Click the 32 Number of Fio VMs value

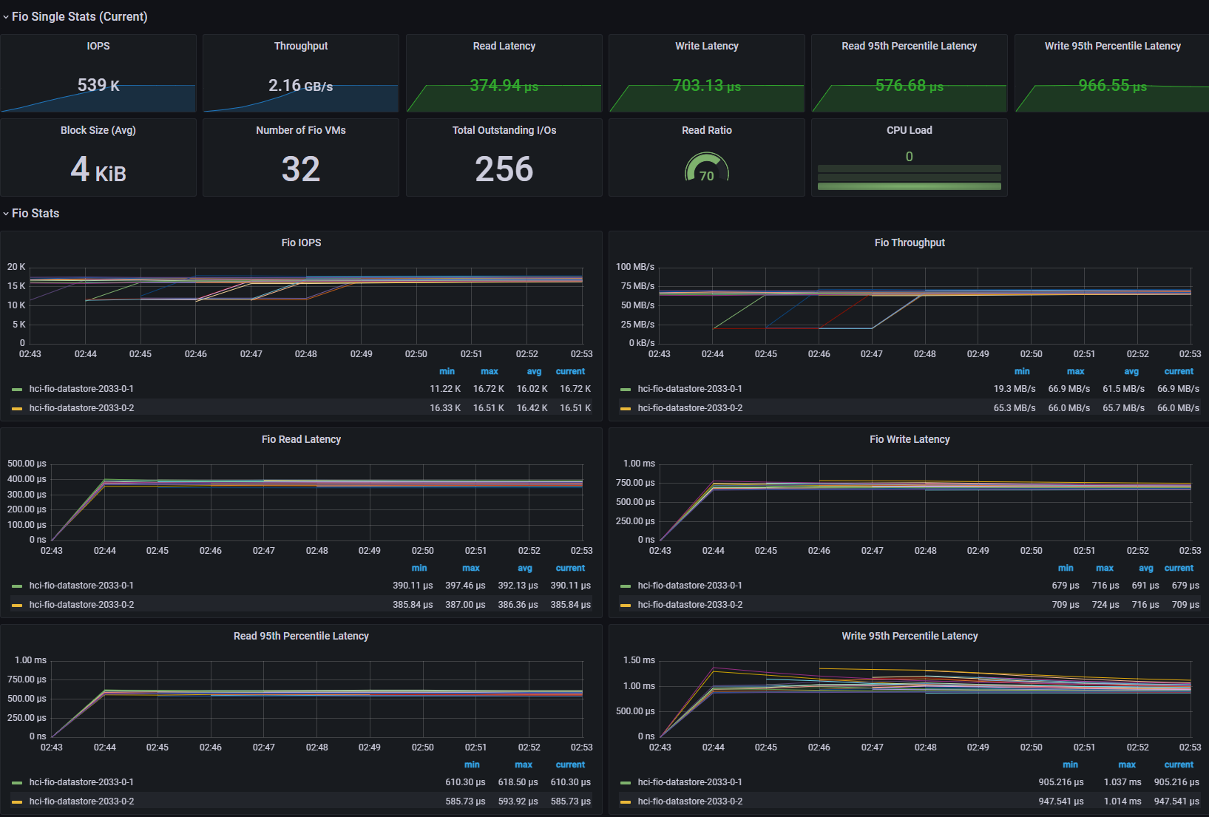point(301,169)
